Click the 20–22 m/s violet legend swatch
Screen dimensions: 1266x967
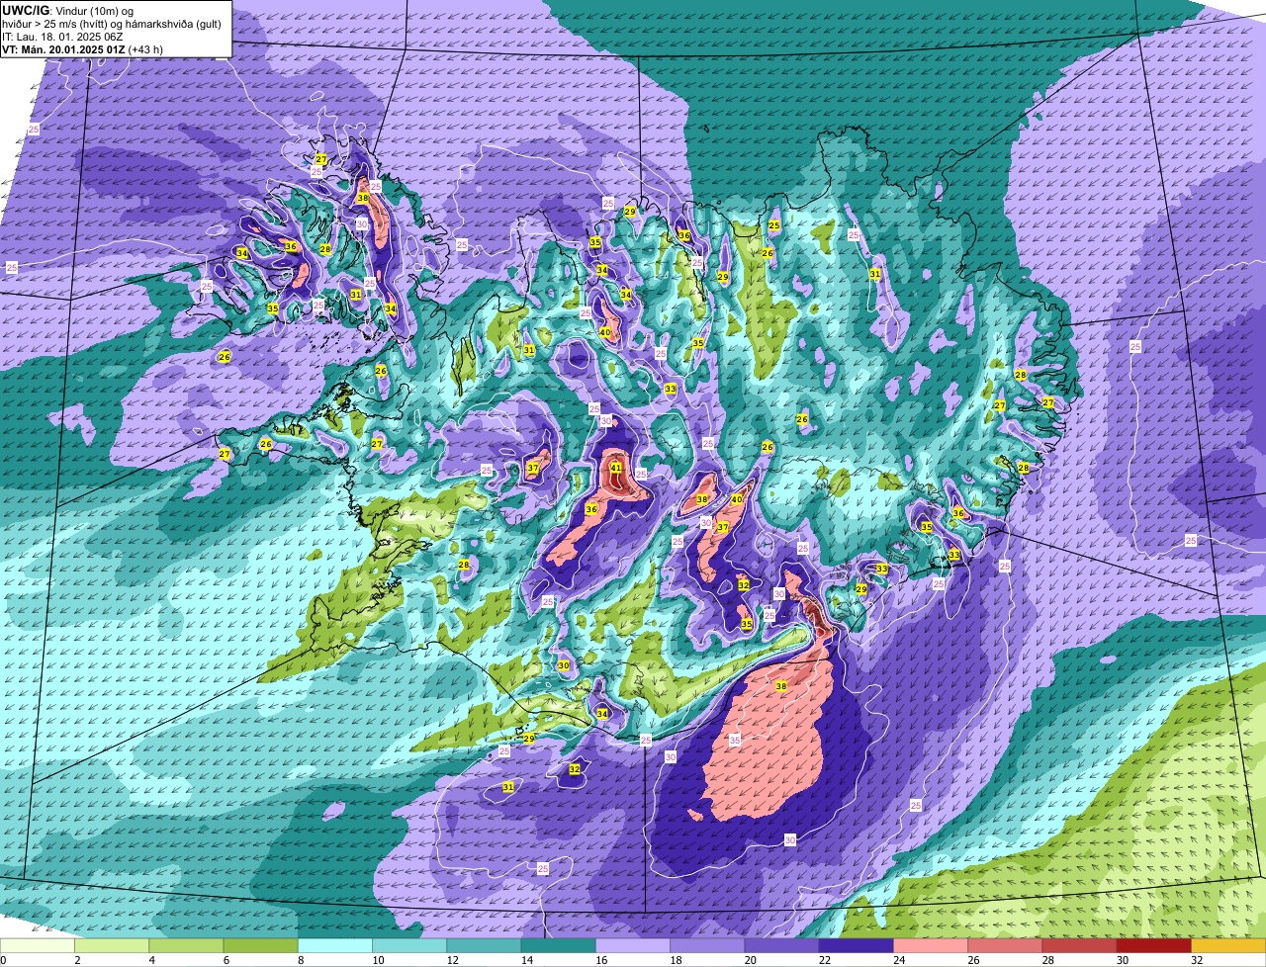point(781,946)
